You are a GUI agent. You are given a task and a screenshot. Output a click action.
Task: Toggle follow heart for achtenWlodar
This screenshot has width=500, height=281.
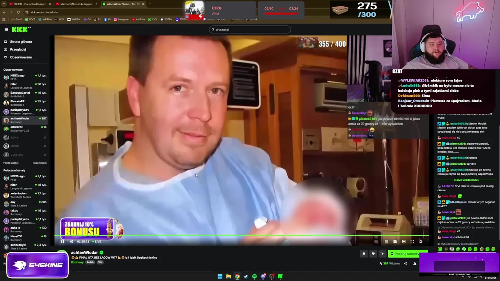pyautogui.click(x=373, y=254)
